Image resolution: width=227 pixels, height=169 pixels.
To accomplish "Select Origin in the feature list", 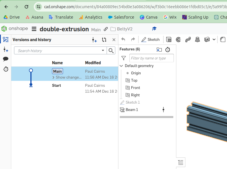I will (136, 73).
